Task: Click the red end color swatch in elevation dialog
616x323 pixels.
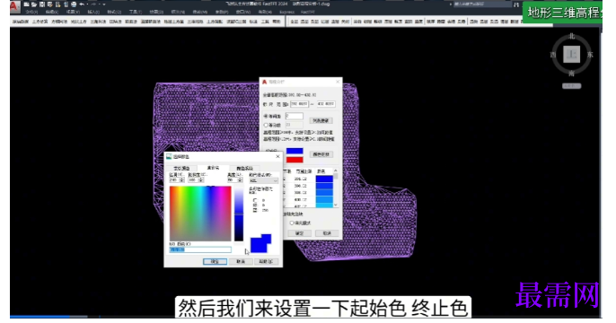Action: tap(295, 160)
